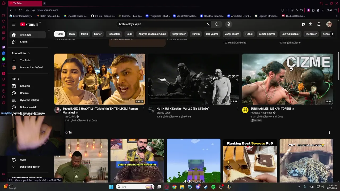Open Oynatma listeleri in sidebar
This screenshot has width=340, height=191.
click(x=28, y=100)
